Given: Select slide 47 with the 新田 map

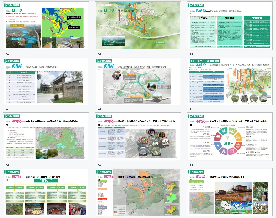Looking at the screenshot, I should [x=138, y=137].
